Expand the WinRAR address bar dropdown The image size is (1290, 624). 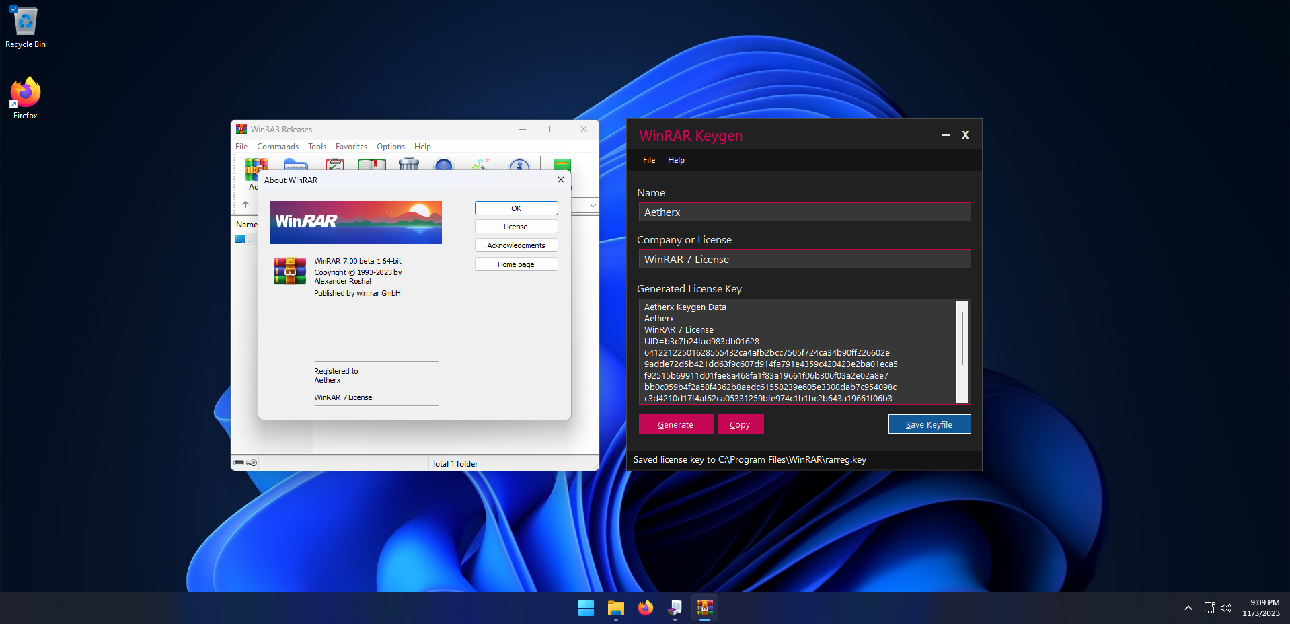tap(593, 205)
